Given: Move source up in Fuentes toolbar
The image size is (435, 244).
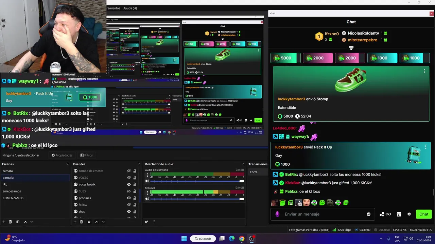Looking at the screenshot, I should (x=97, y=222).
